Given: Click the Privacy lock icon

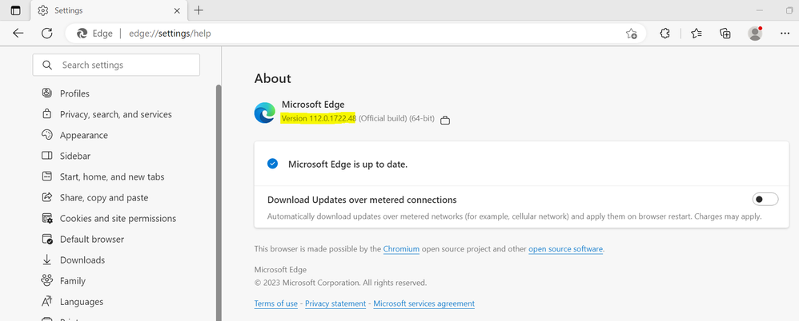Looking at the screenshot, I should [x=47, y=113].
